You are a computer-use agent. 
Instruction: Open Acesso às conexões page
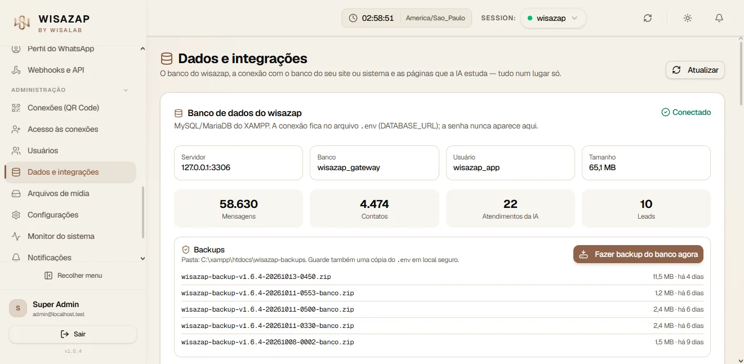click(x=70, y=129)
